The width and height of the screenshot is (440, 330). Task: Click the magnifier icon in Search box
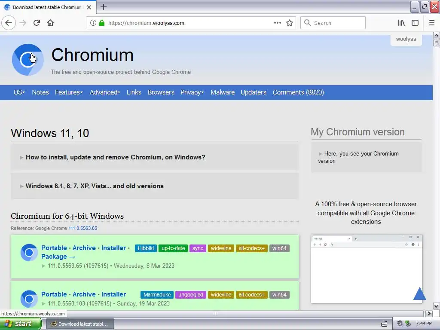tap(308, 23)
